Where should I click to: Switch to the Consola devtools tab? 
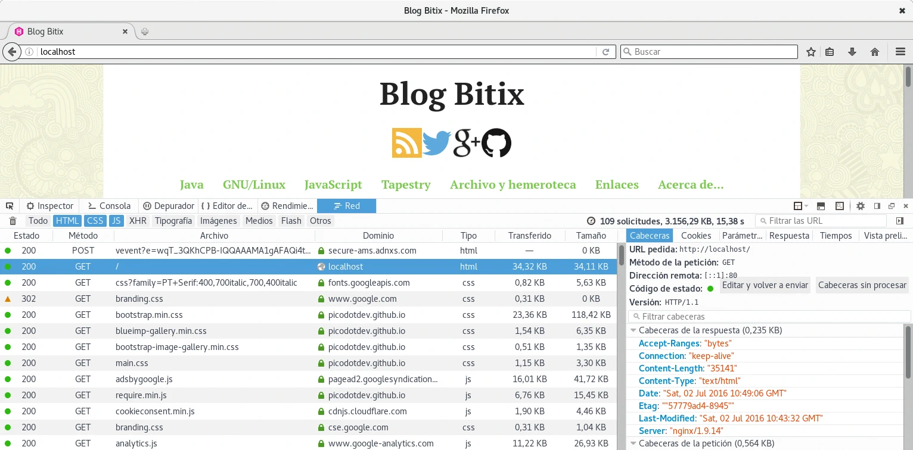[109, 206]
